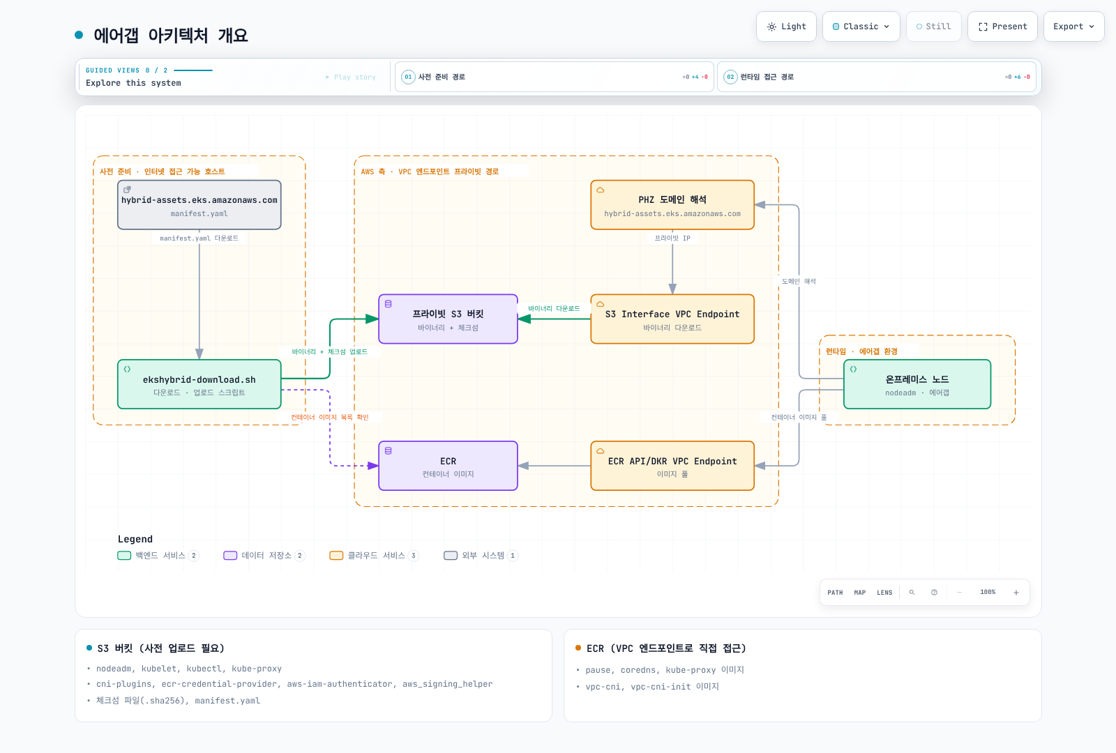
Task: Open diagram search magnifier icon
Action: pos(912,593)
